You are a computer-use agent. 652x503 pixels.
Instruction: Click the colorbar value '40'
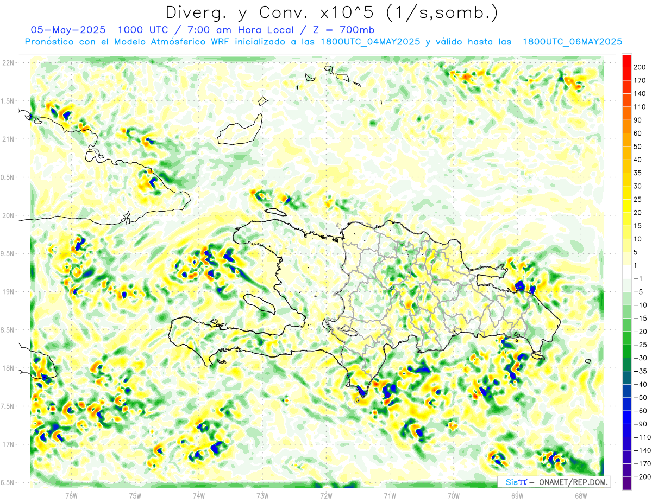[638, 160]
